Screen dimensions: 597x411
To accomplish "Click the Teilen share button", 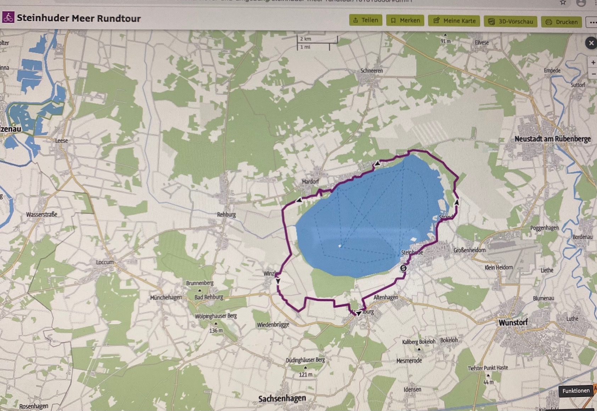I will click(366, 20).
